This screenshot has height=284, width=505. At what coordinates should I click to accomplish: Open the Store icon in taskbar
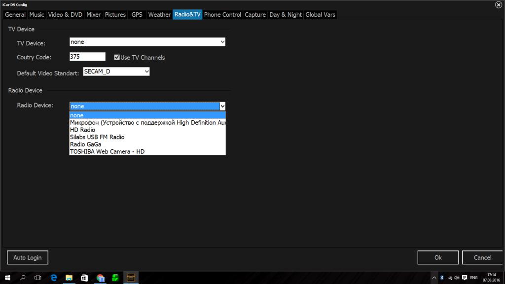(x=84, y=278)
